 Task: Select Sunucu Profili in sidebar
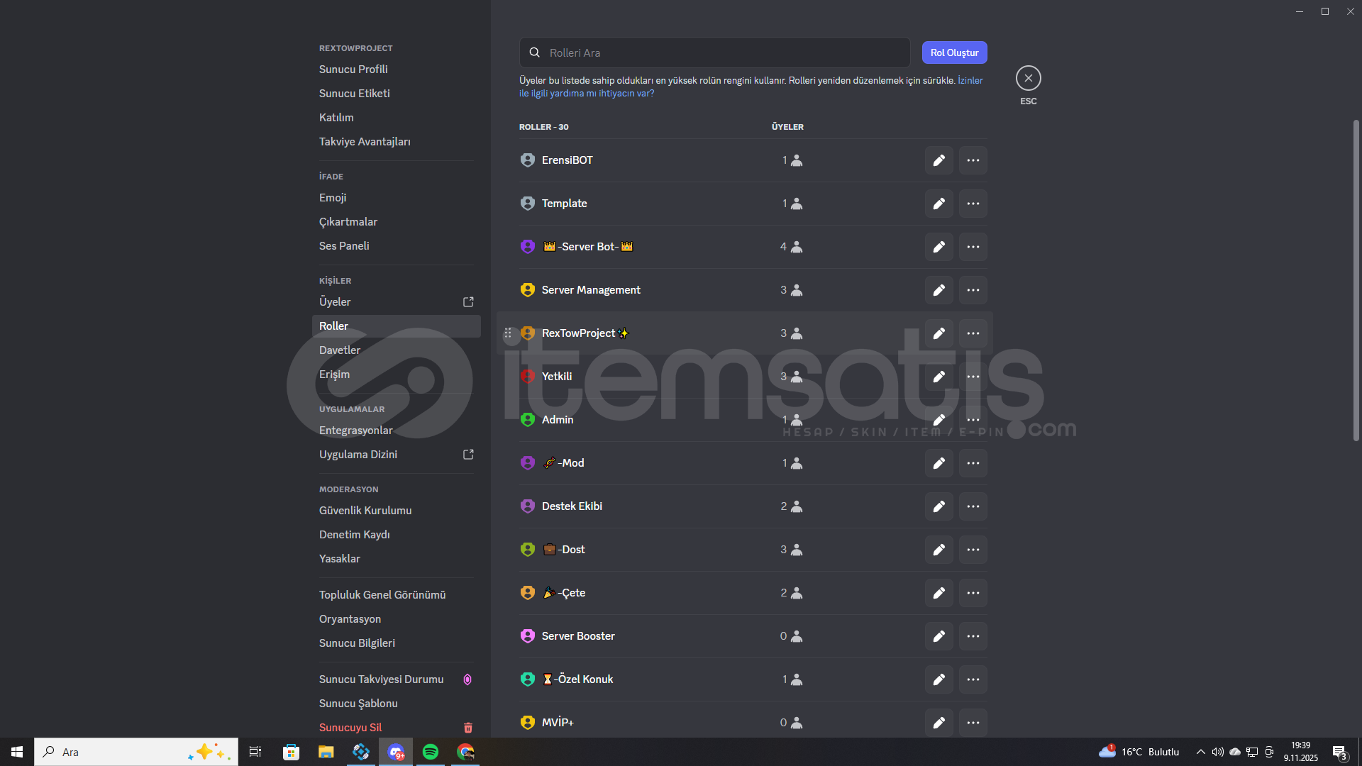[x=353, y=70]
